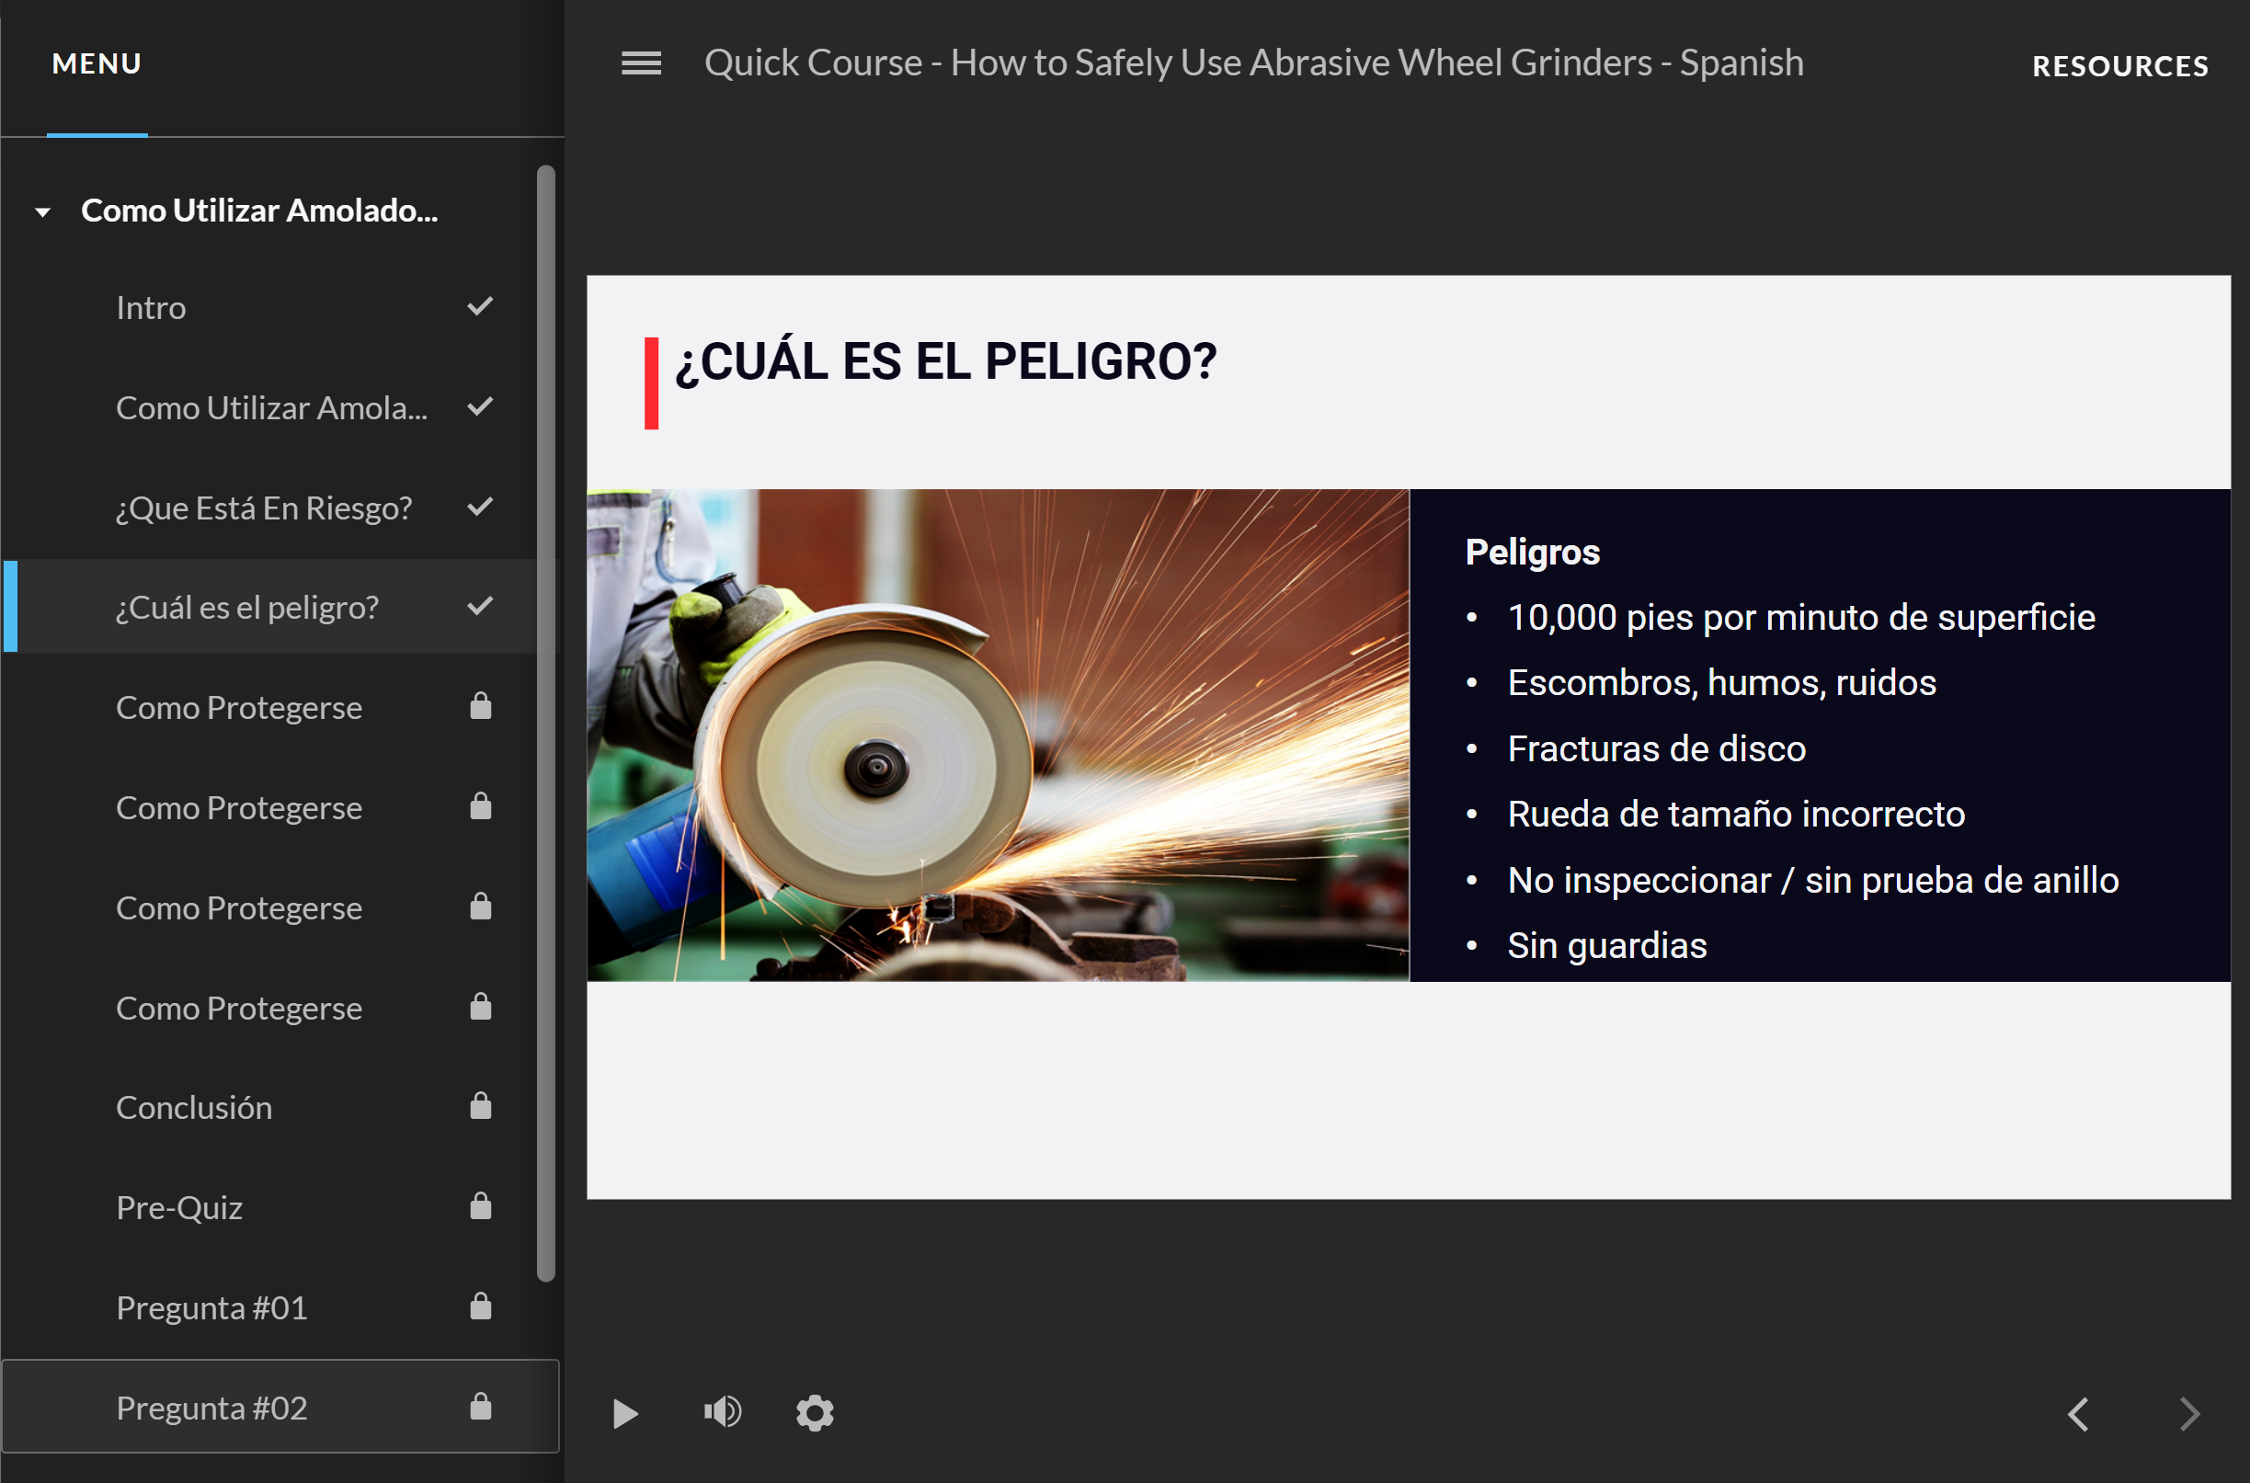The height and width of the screenshot is (1483, 2250).
Task: Click Pregunta #01 in the menu
Action: [280, 1307]
